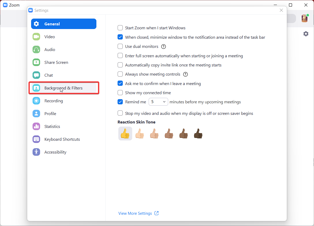Click help icon next to Use dual monitors
314x226 pixels.
pyautogui.click(x=164, y=47)
